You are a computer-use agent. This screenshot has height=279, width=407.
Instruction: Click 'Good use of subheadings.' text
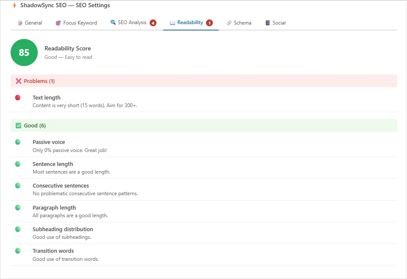click(x=62, y=237)
